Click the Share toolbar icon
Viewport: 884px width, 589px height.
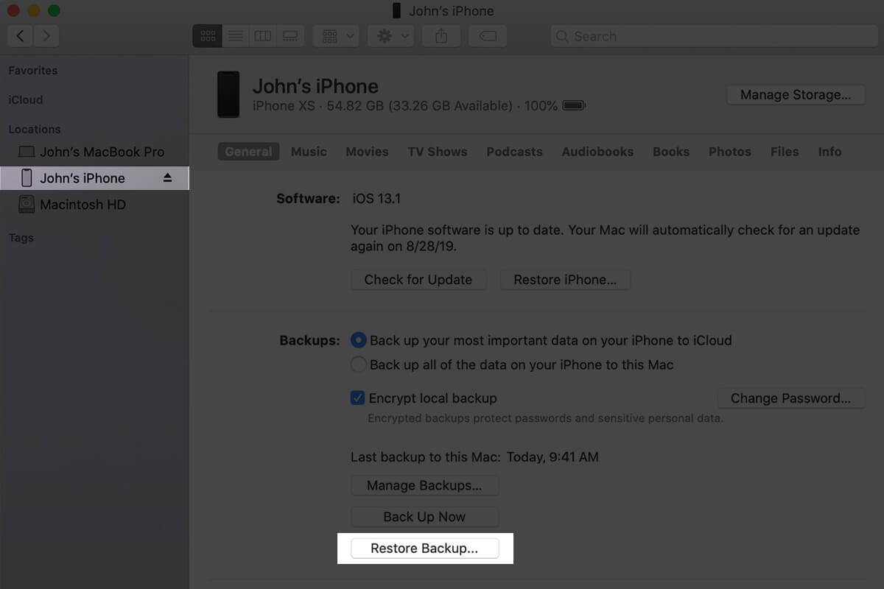[x=441, y=36]
